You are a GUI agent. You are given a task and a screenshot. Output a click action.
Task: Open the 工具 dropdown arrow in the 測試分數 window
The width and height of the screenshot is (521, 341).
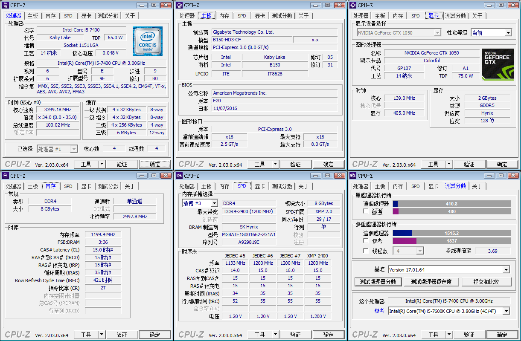coord(449,335)
